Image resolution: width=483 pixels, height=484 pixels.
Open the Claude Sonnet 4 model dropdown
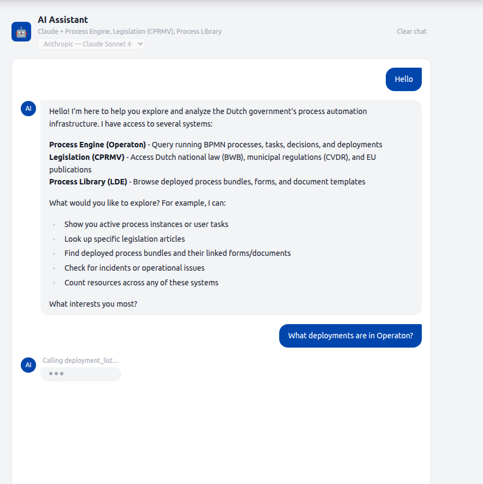pos(91,44)
